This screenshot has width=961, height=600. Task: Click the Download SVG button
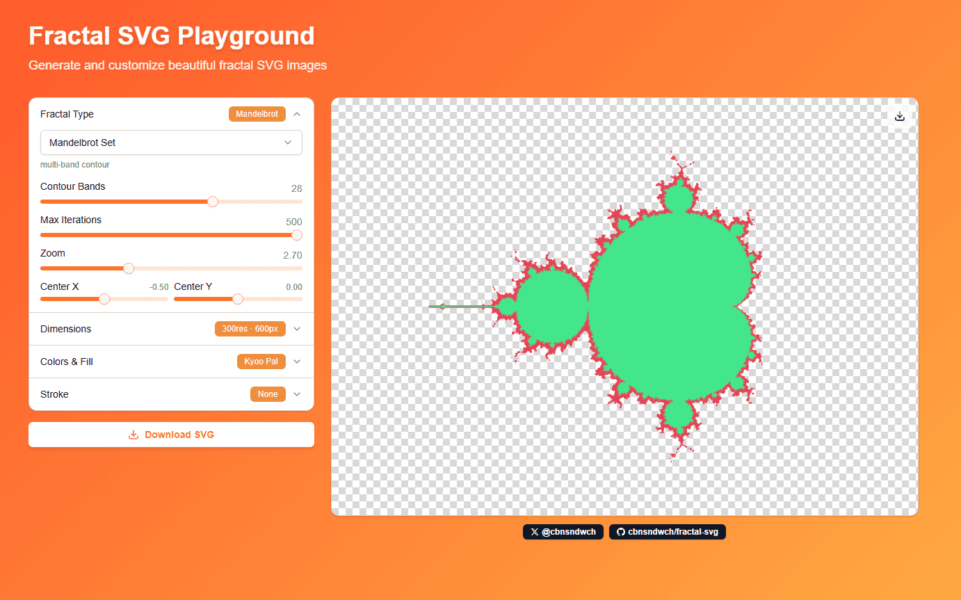171,434
